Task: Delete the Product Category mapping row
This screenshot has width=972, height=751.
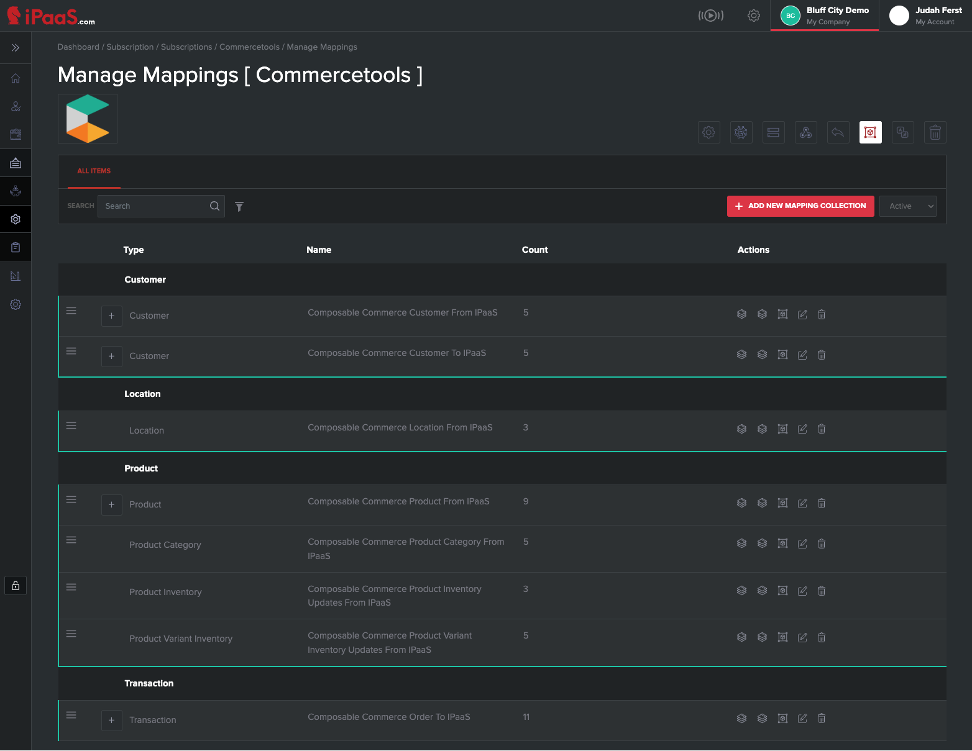Action: pos(822,544)
